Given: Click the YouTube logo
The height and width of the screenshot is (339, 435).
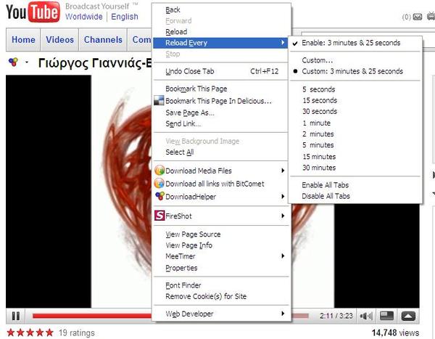Looking at the screenshot, I should (x=33, y=12).
